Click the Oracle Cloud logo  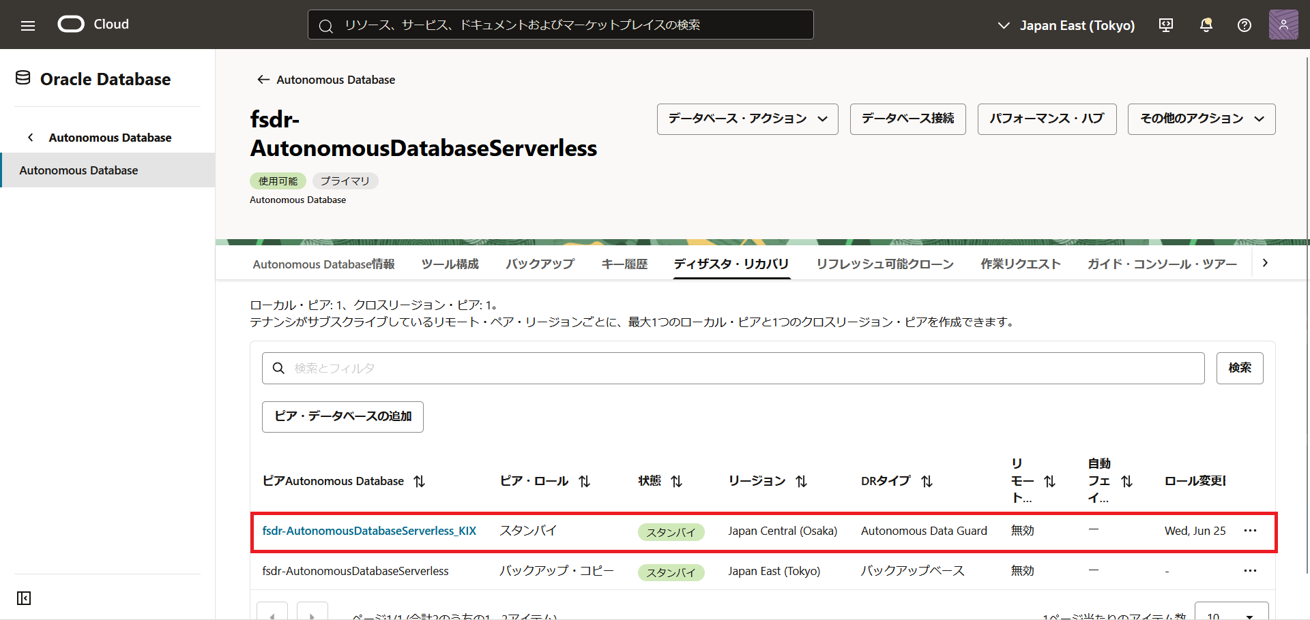tap(93, 25)
